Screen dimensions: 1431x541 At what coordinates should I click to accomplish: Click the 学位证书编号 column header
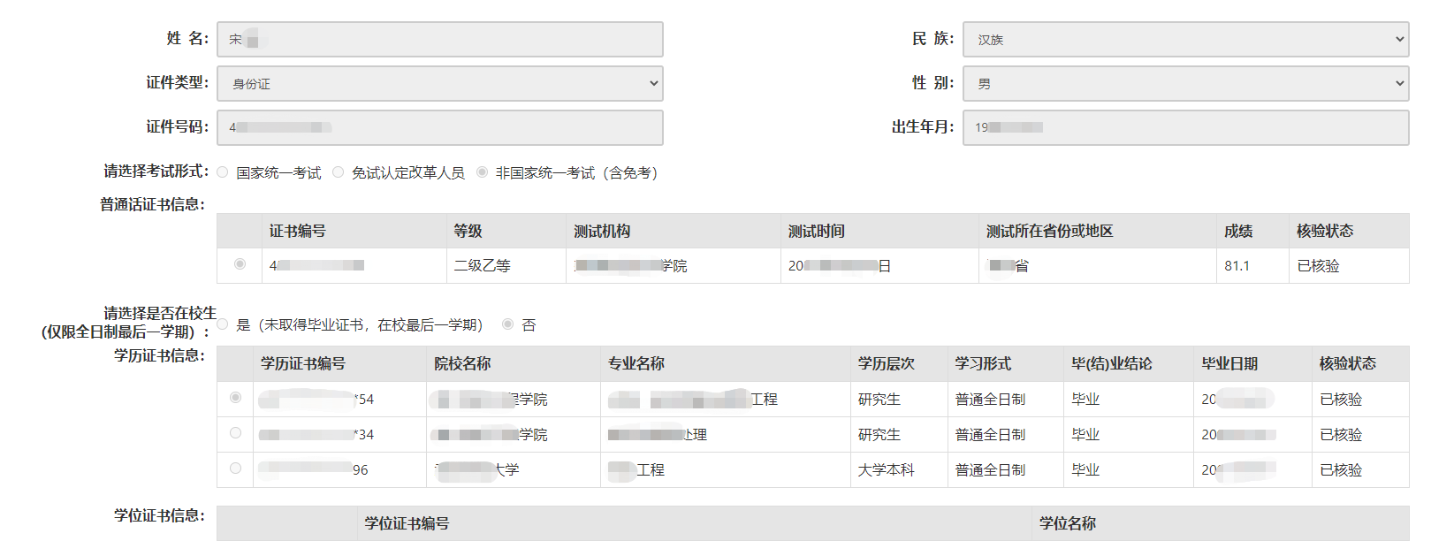coord(407,523)
